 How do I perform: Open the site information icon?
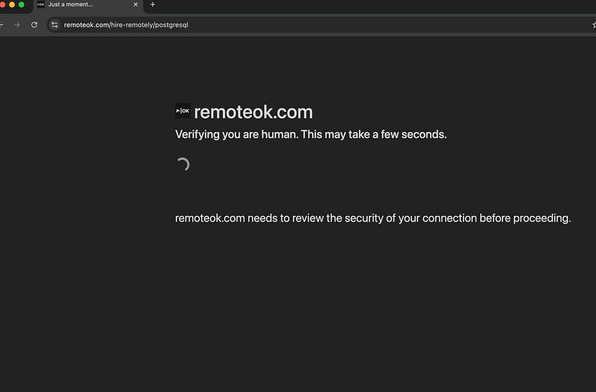[55, 25]
